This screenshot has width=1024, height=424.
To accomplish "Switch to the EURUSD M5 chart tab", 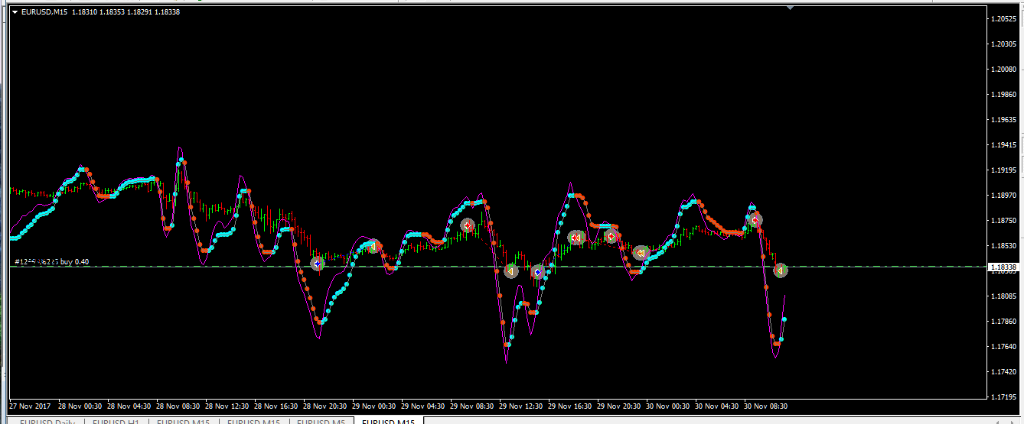I will point(321,422).
